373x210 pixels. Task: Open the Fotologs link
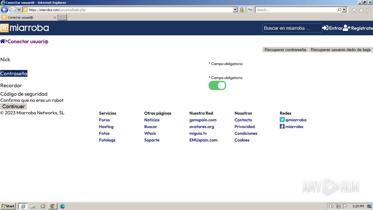click(x=107, y=140)
